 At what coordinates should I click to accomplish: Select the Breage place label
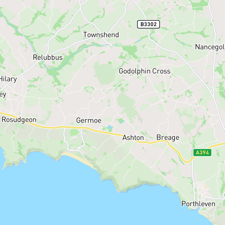pos(168,137)
